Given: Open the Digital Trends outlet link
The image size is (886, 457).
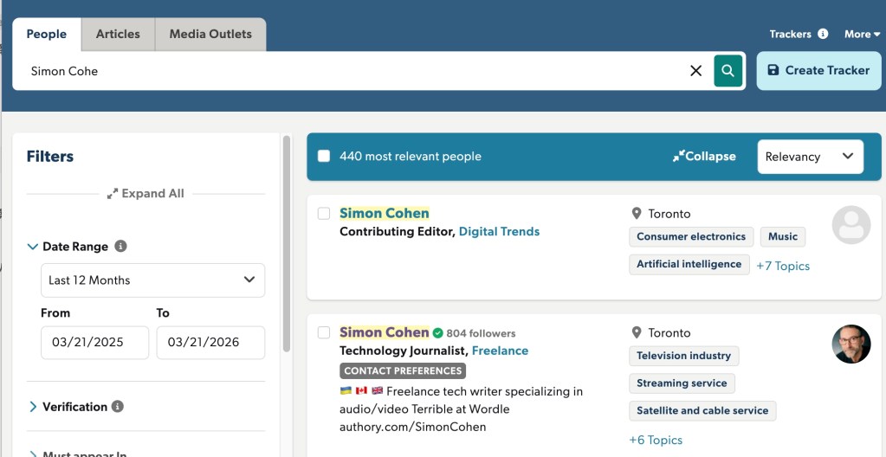Looking at the screenshot, I should coord(499,232).
